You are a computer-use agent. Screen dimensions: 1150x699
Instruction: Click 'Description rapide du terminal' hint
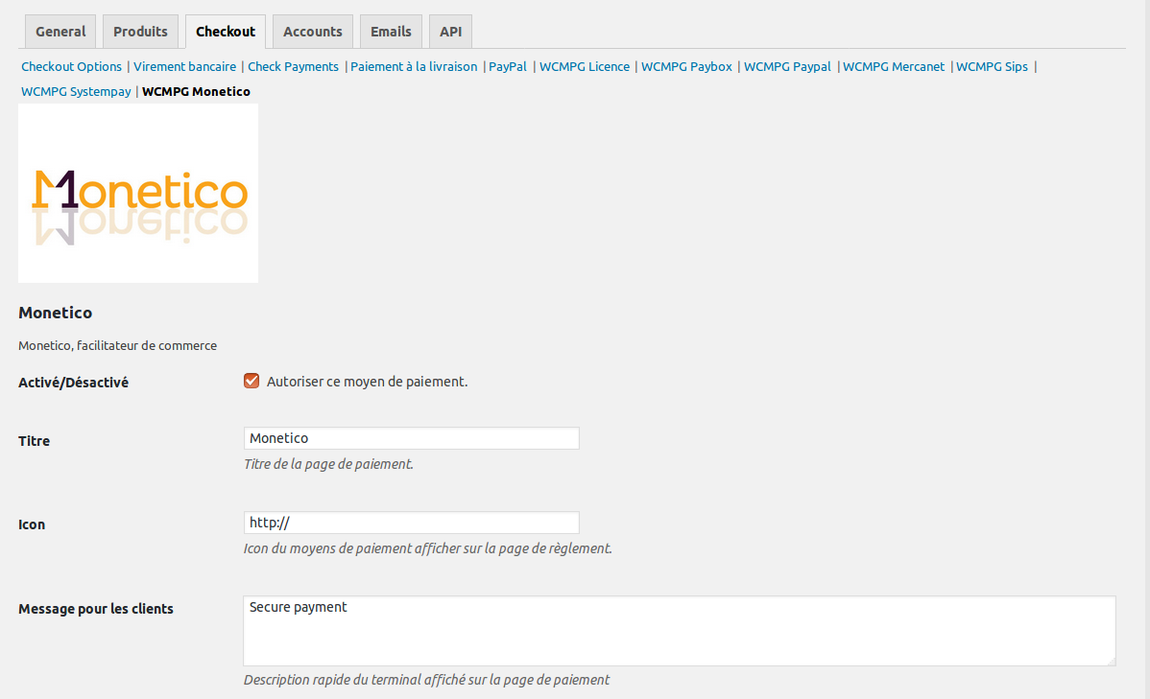(x=426, y=680)
